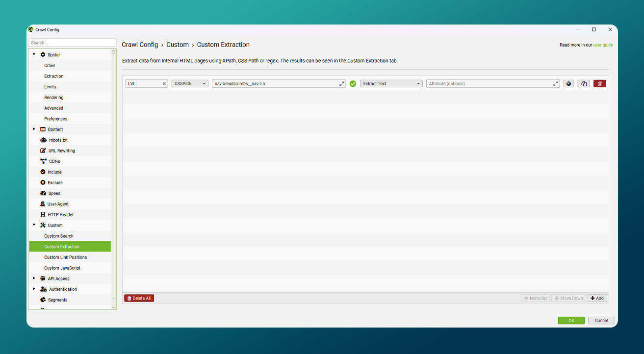Select Custom Search in sidebar

tap(59, 236)
